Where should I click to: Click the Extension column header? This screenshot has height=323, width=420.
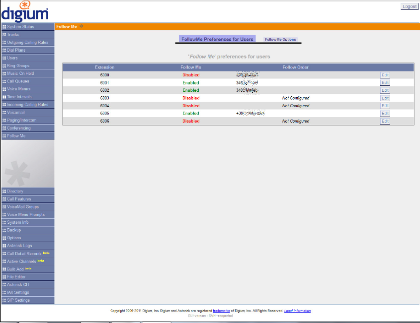tap(104, 67)
